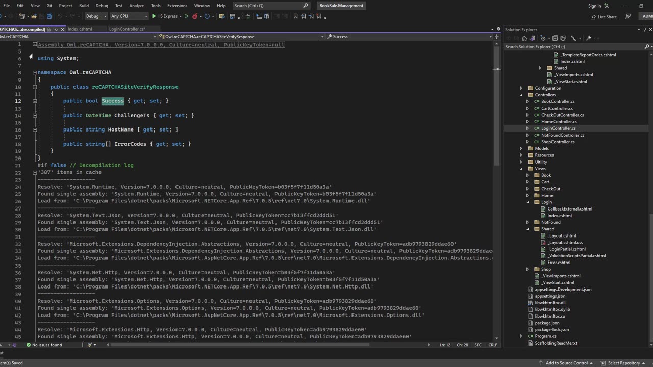
Task: Click the code cleanup broom icon
Action: [90, 345]
